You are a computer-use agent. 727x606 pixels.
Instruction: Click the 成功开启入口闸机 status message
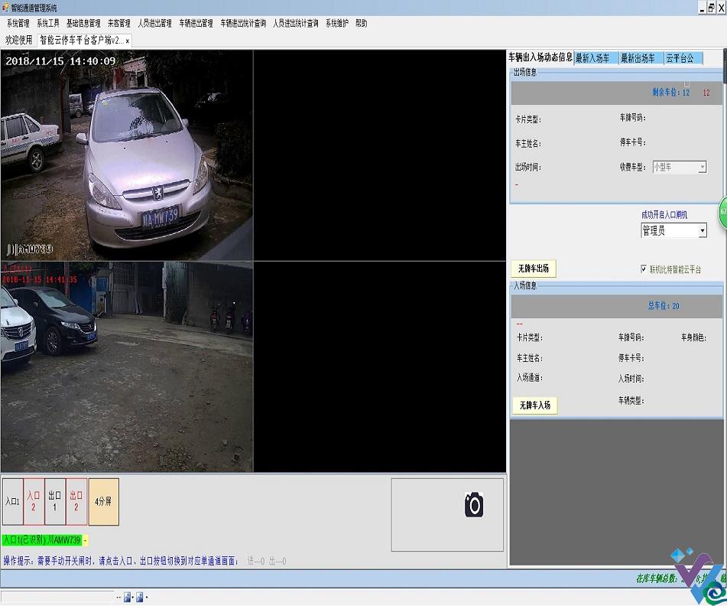[x=664, y=215]
